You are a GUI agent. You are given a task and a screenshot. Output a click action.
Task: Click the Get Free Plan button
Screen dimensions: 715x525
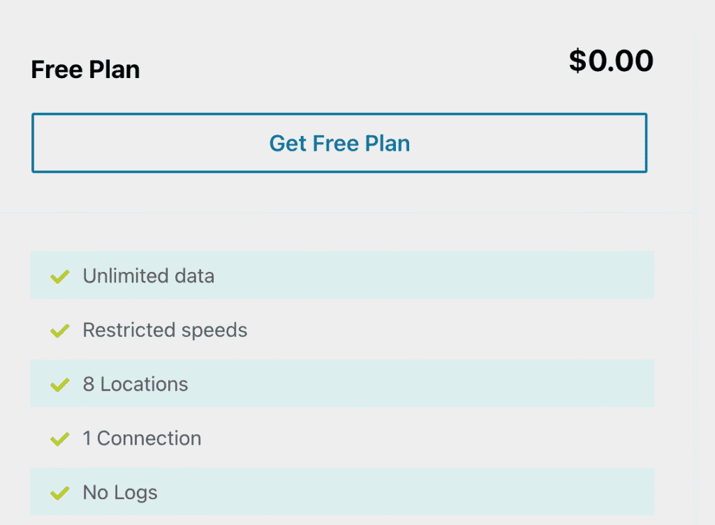[339, 143]
